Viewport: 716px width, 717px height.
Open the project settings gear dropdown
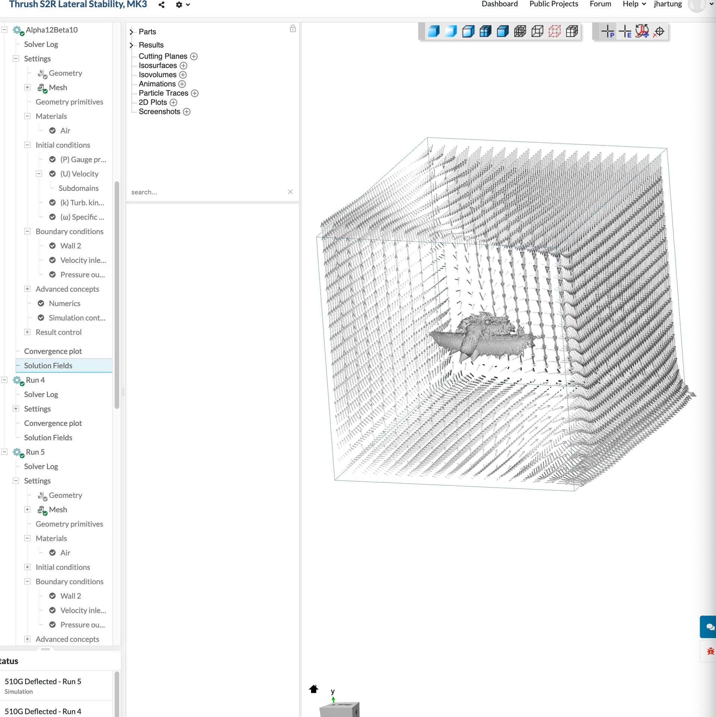(x=182, y=5)
